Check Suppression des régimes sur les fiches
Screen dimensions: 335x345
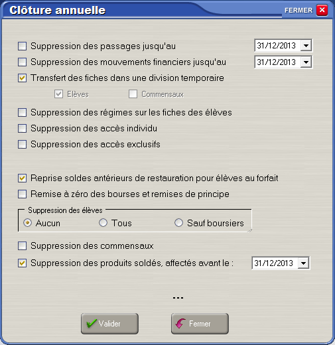coord(22,112)
